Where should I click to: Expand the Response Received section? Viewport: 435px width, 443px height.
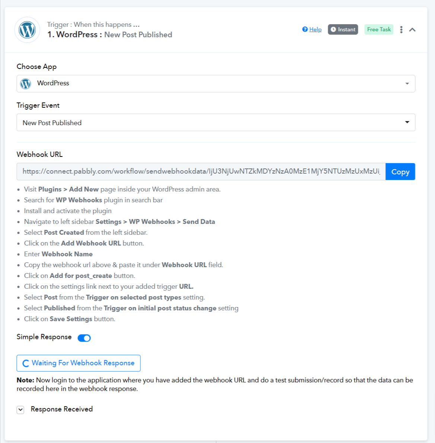(20, 410)
